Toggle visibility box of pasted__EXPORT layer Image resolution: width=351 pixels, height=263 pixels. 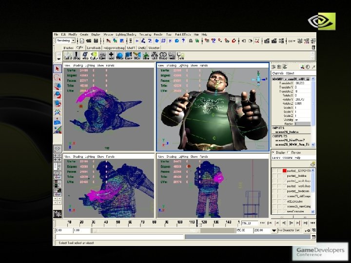[274, 170]
